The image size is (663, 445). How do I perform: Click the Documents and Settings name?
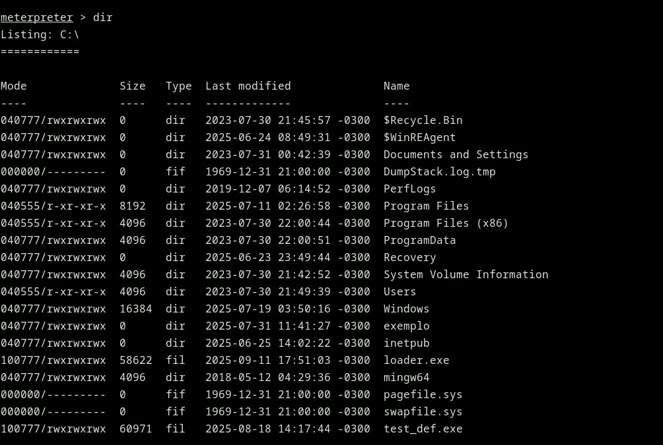click(x=456, y=154)
